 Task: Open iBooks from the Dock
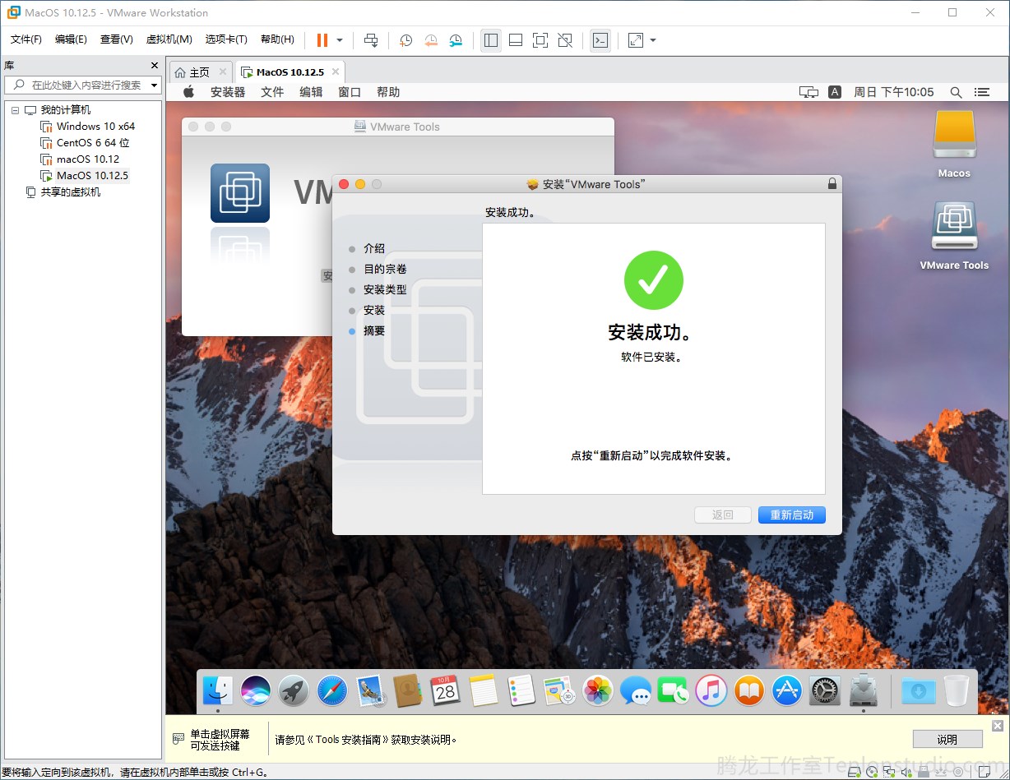point(749,691)
